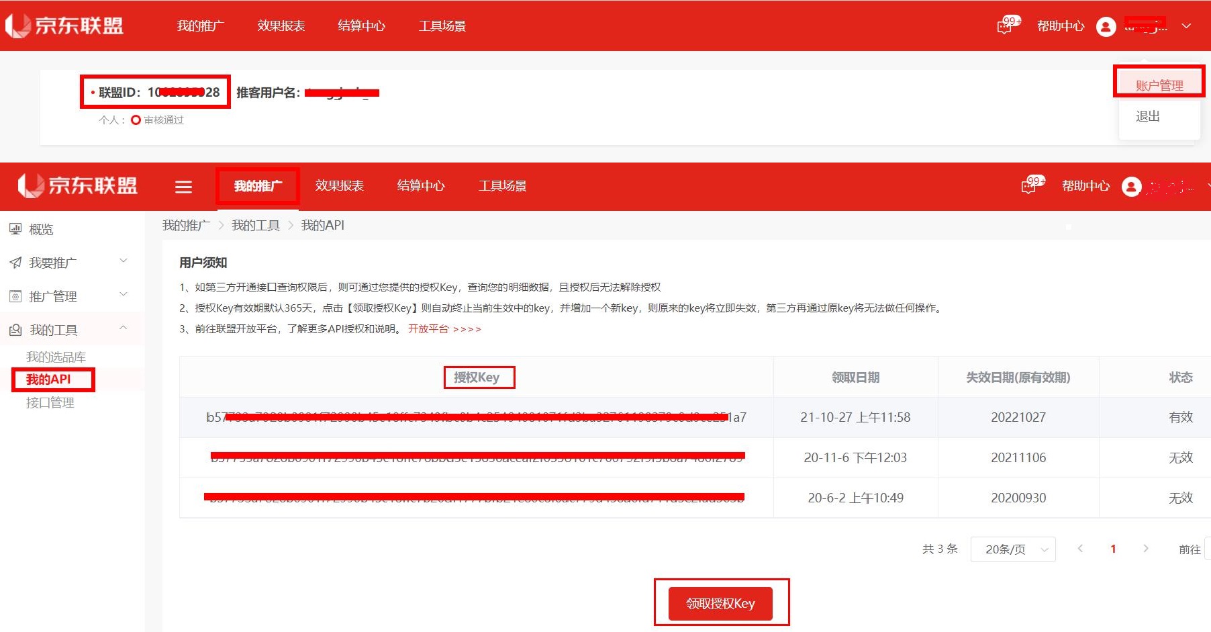Screen dimensions: 1211x632
Task: Open 接口管理 sidebar item
Action: pyautogui.click(x=50, y=402)
